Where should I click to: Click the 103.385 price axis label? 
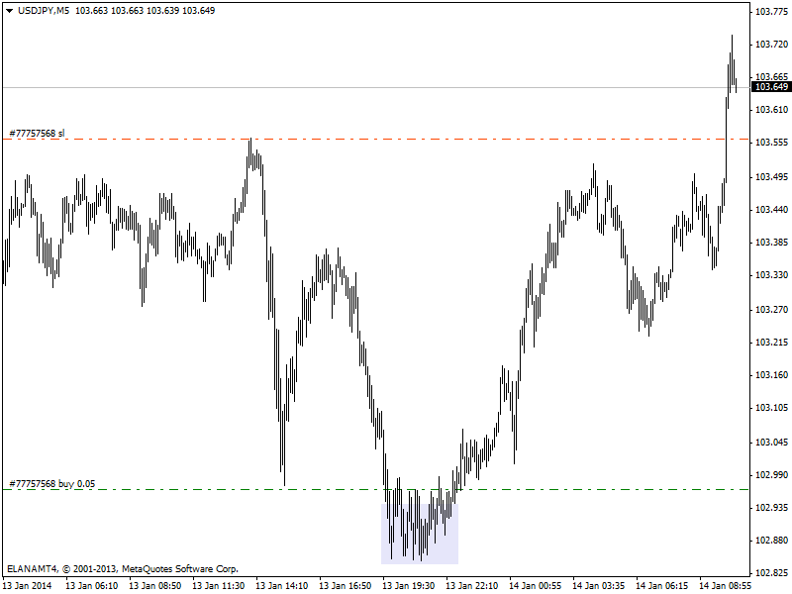[x=771, y=243]
